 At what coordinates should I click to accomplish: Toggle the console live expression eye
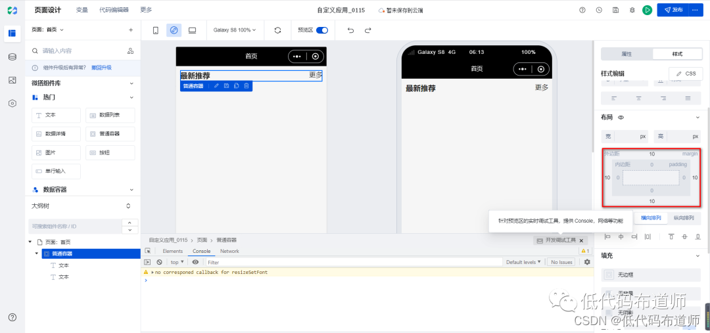click(x=195, y=262)
